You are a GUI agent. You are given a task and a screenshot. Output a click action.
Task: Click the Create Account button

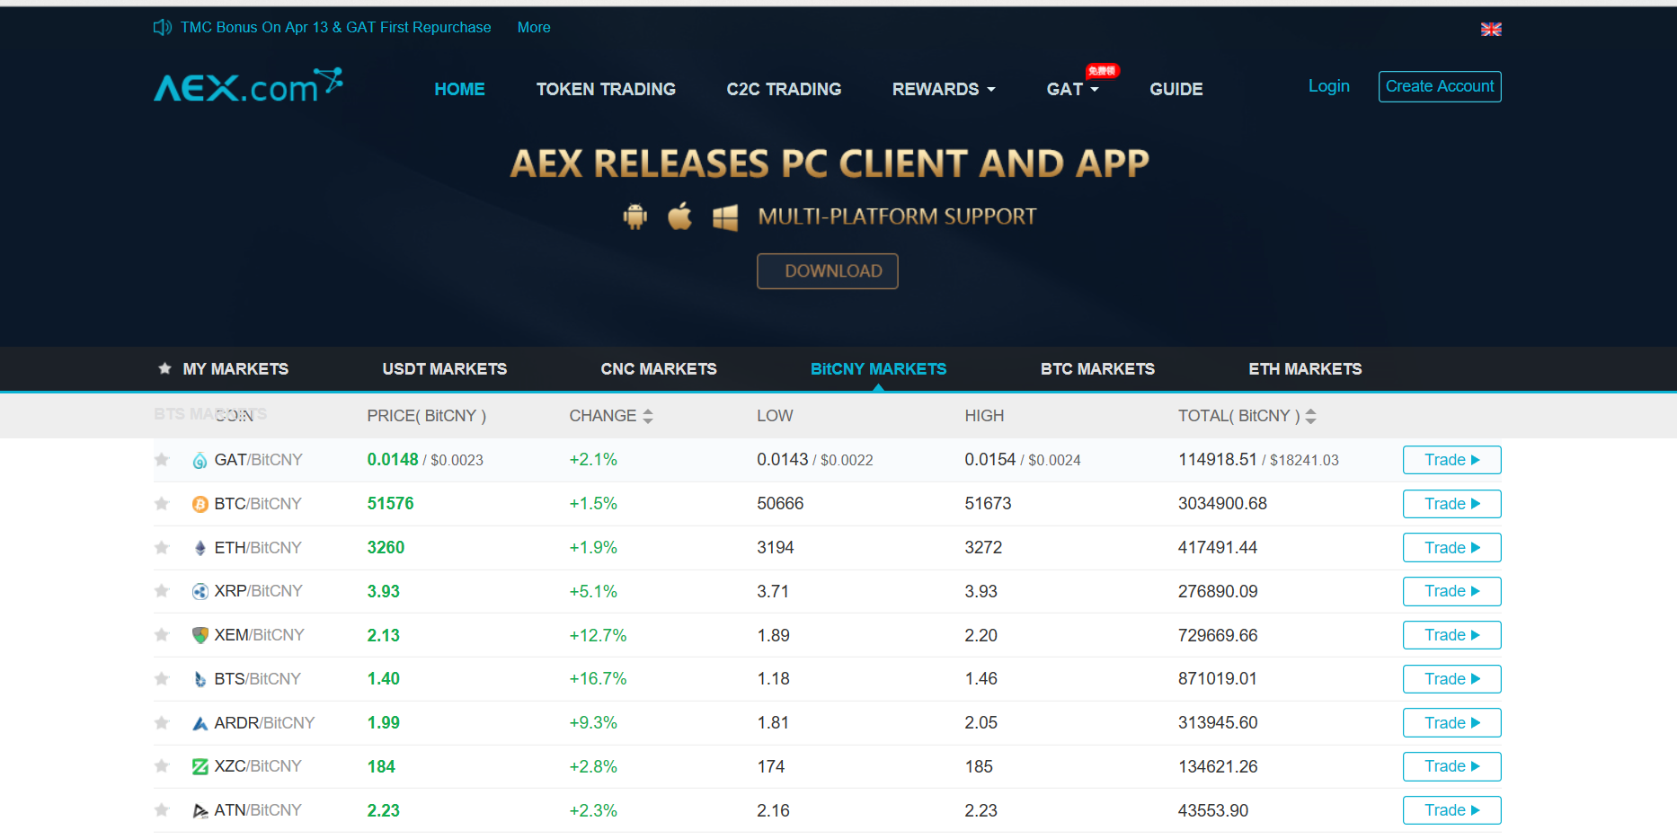tap(1440, 86)
